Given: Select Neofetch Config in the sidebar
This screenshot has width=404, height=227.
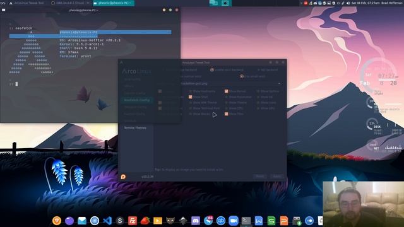Looking at the screenshot, I should (x=137, y=100).
